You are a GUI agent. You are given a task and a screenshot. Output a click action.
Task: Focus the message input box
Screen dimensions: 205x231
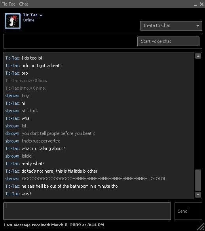tap(87, 211)
